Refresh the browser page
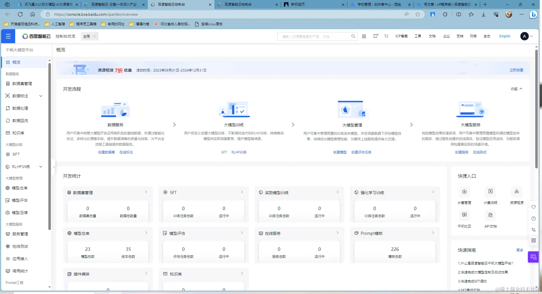The height and width of the screenshot is (294, 542). coord(20,14)
